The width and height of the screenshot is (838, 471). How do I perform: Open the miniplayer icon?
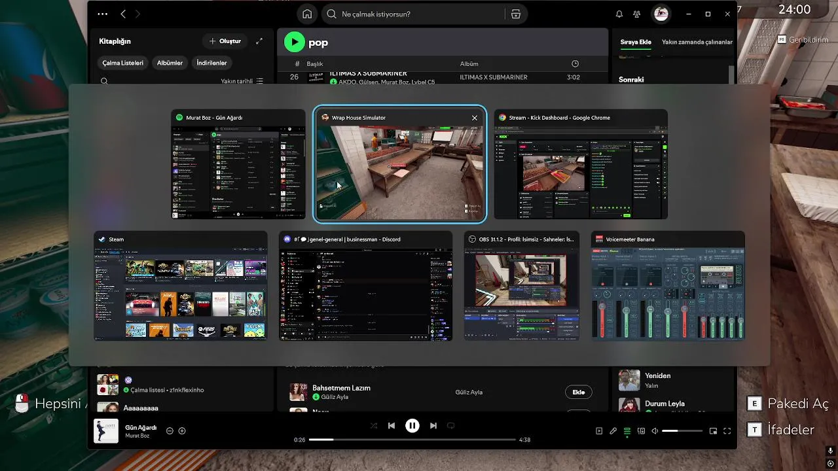point(713,431)
